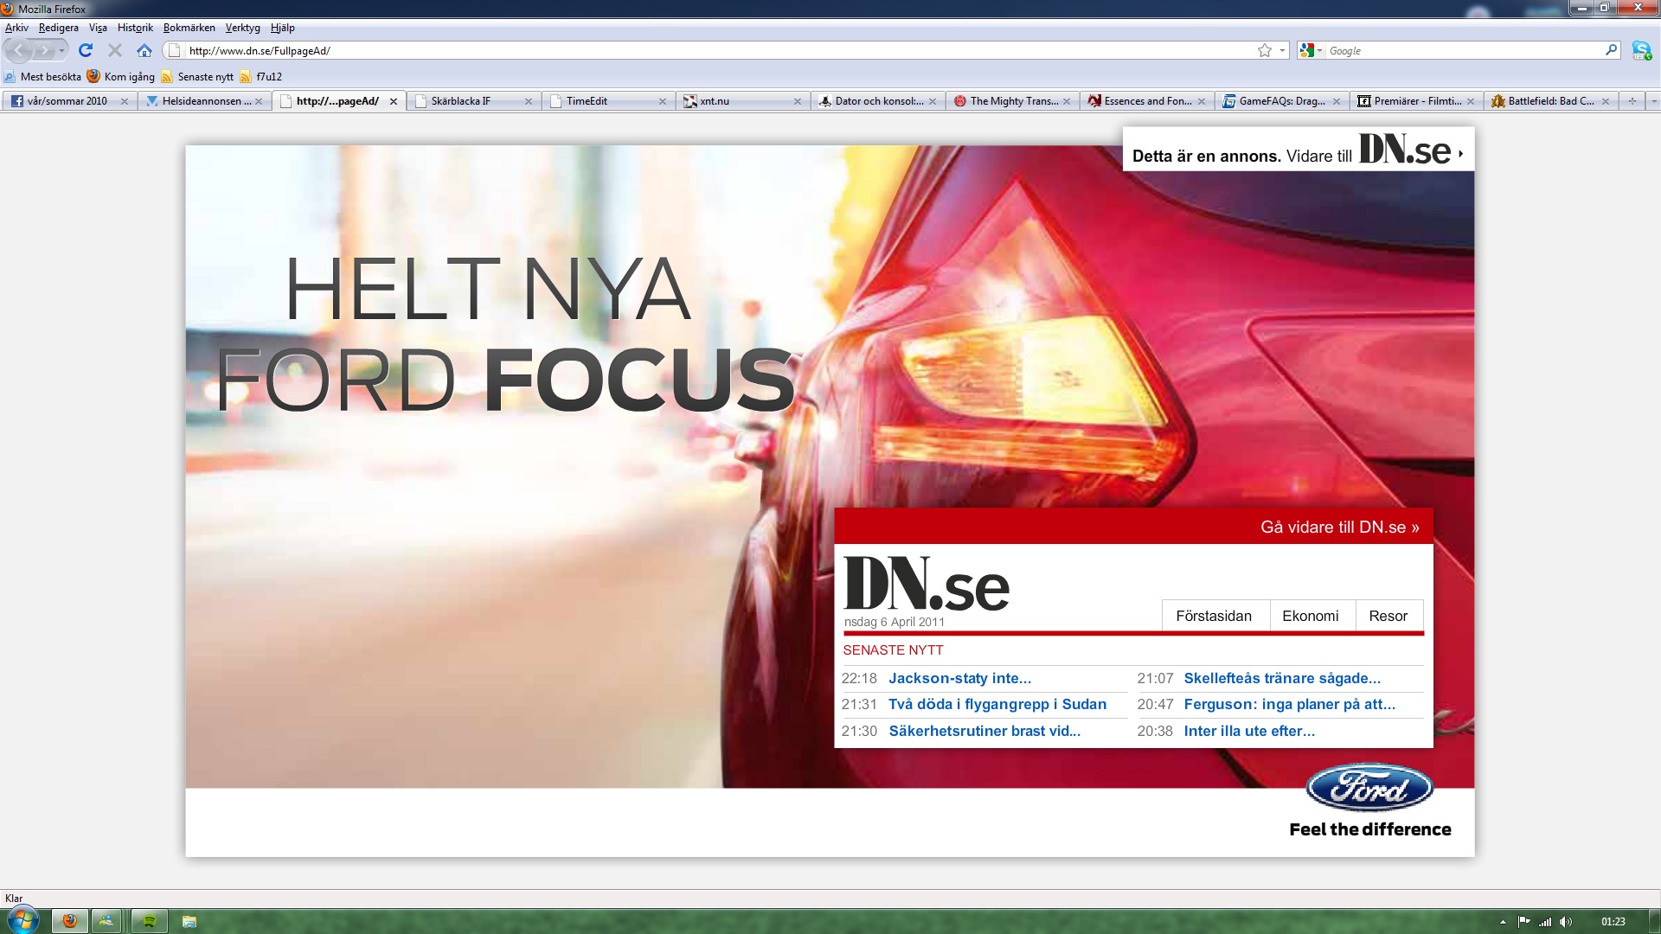This screenshot has height=934, width=1661.
Task: Click the Google search field
Action: (x=1464, y=51)
